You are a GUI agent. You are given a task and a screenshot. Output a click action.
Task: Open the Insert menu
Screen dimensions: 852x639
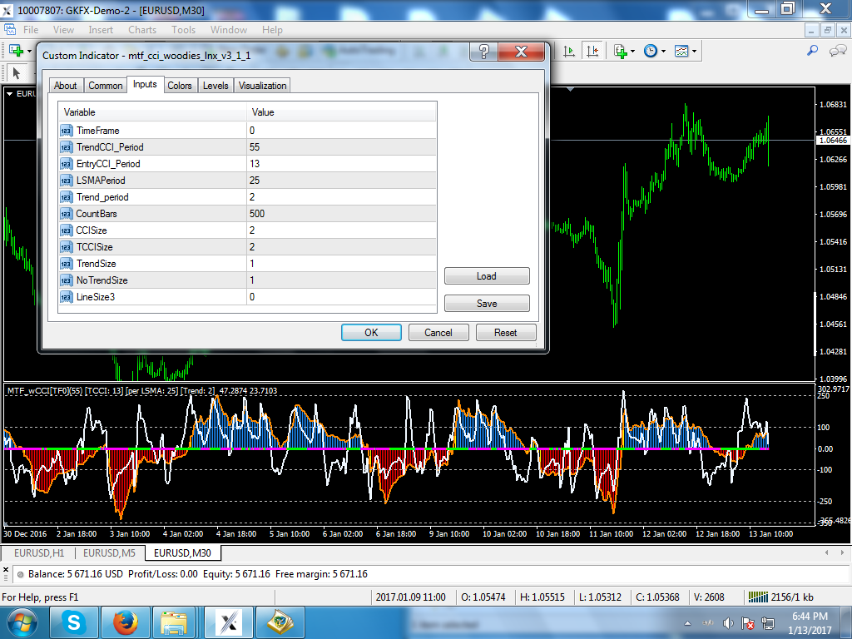101,30
